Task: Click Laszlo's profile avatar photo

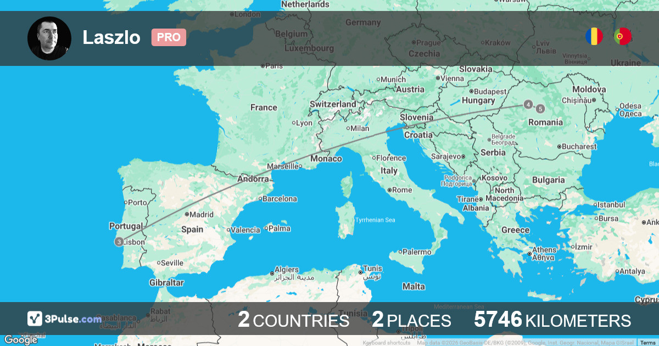Action: click(x=49, y=38)
